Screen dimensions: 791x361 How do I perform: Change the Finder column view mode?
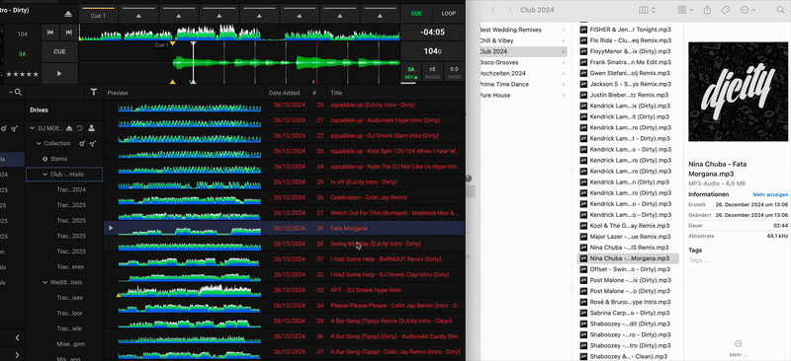[x=647, y=10]
